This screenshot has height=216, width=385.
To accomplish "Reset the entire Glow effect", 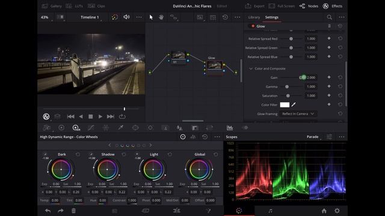I will pyautogui.click(x=340, y=26).
